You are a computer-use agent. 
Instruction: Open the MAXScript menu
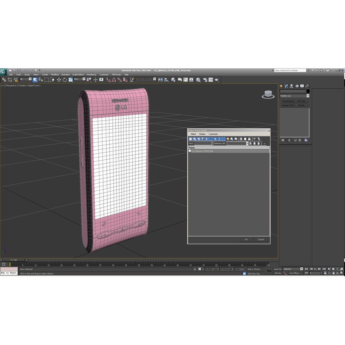tap(116, 74)
